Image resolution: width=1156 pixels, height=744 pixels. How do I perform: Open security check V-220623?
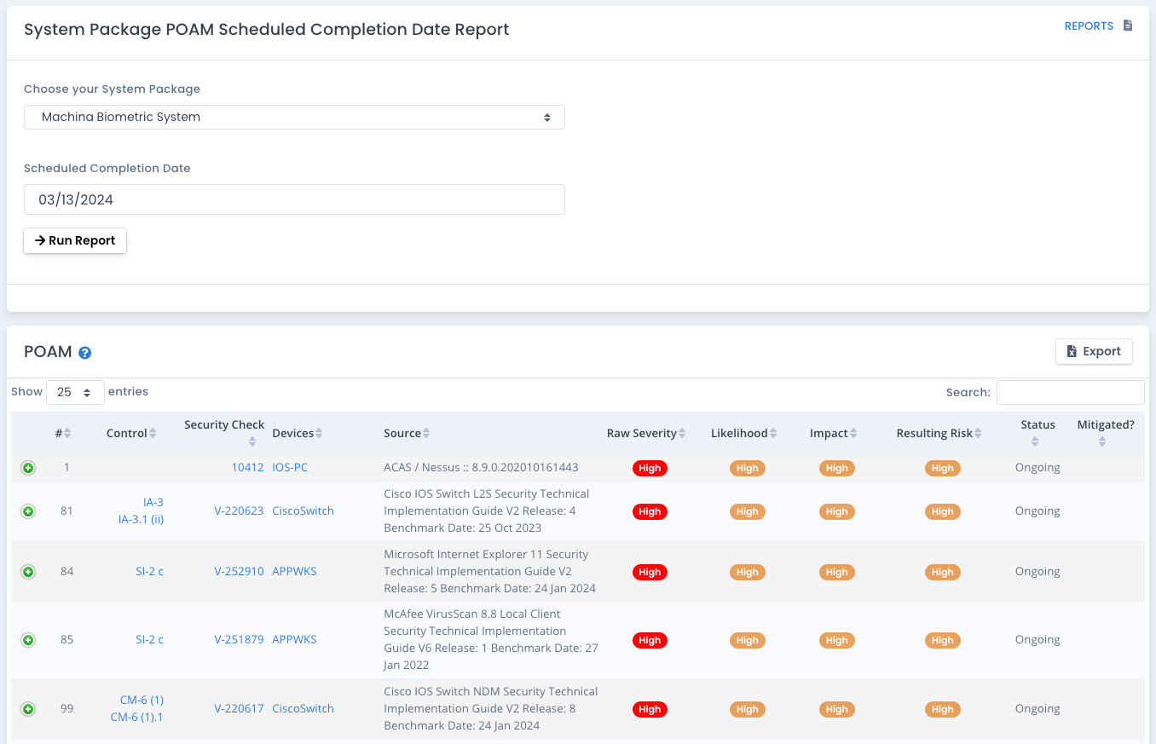(239, 510)
